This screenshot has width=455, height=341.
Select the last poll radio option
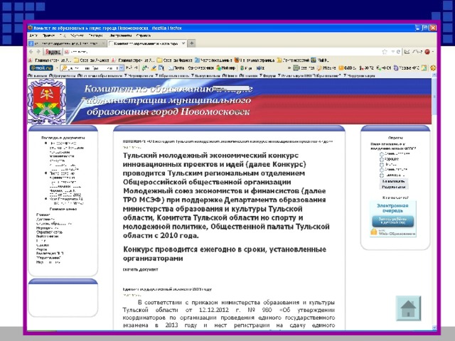click(x=382, y=173)
